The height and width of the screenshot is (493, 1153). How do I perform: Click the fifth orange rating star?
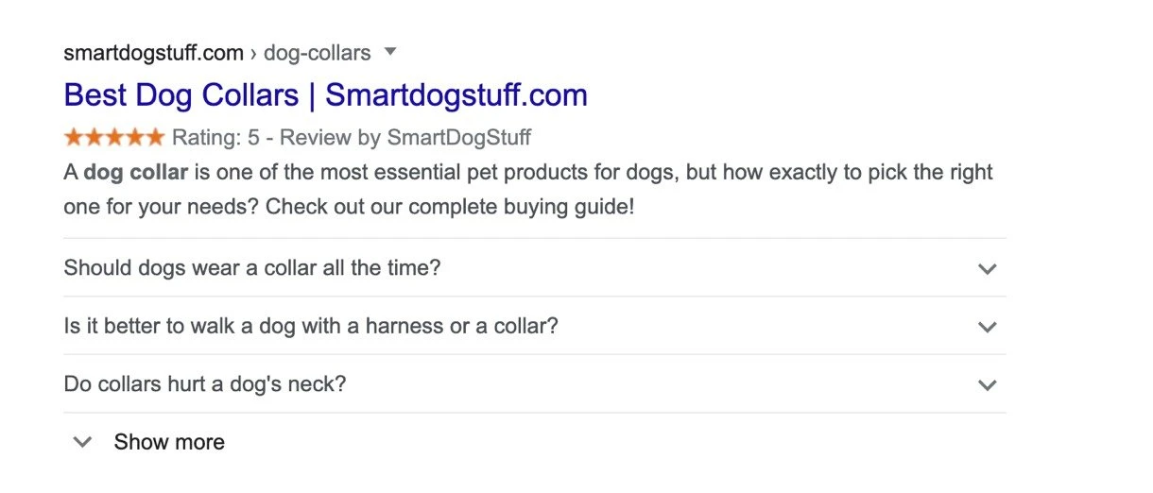point(154,138)
